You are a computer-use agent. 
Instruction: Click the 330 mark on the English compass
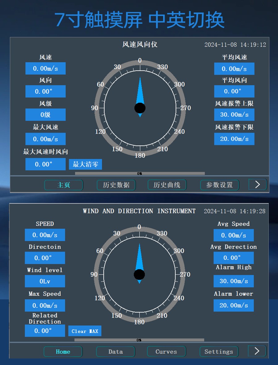[x=162, y=233]
